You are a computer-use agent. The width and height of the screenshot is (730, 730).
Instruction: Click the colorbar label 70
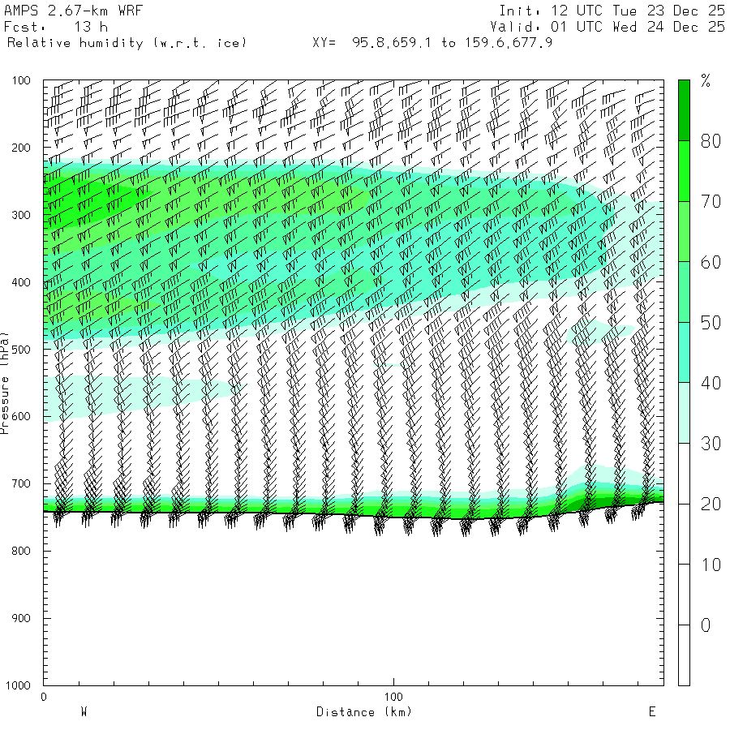(711, 202)
